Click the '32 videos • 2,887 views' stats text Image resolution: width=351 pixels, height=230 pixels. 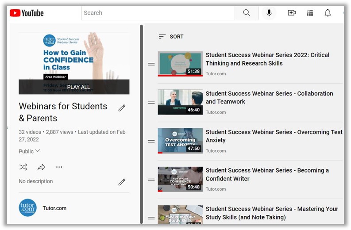point(46,132)
